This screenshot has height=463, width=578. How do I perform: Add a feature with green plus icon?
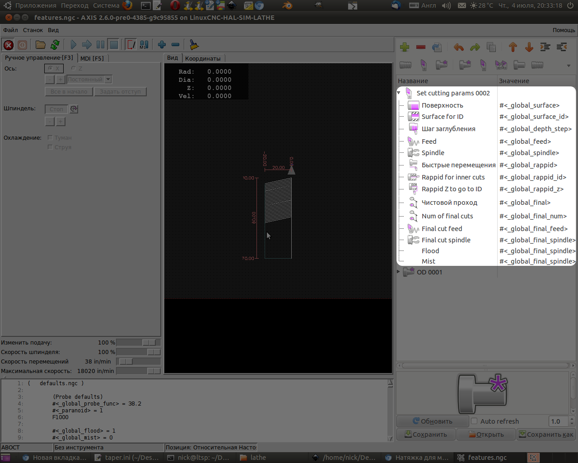coord(405,47)
